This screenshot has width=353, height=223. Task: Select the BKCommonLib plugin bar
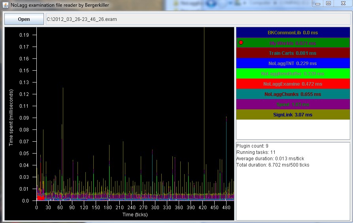(x=293, y=33)
